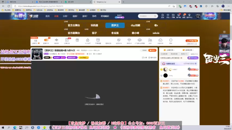Image resolution: width=232 pixels, height=130 pixels.
Task: Switch to 冬瓜强 channel
Action: 115,33
